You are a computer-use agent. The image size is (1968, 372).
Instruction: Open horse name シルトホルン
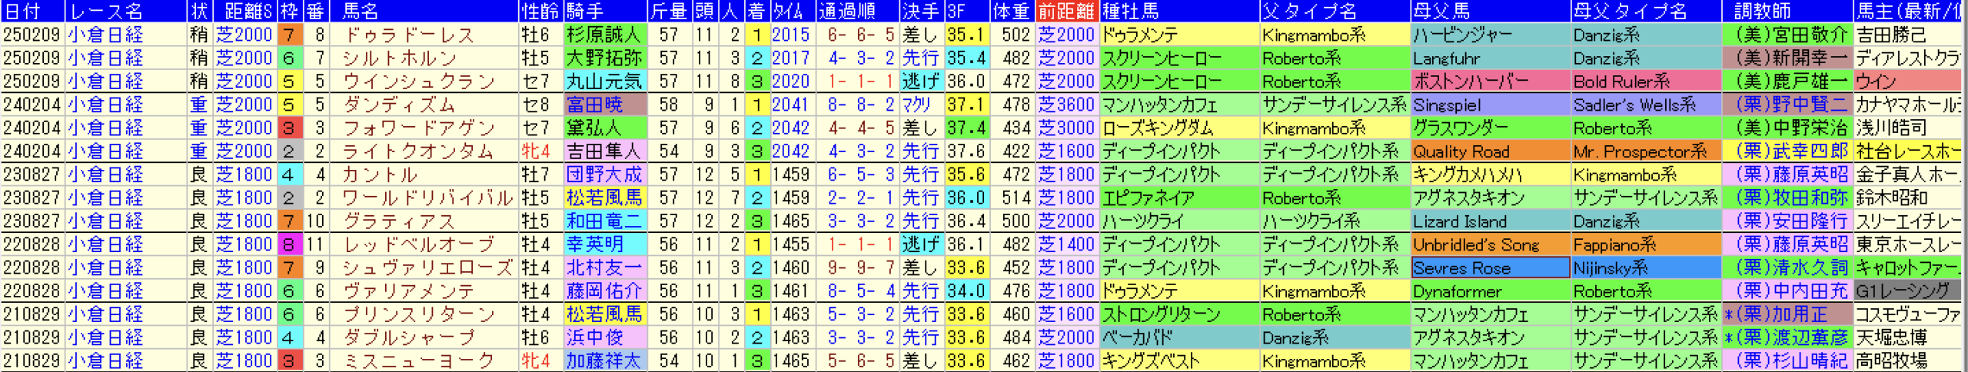pyautogui.click(x=399, y=58)
